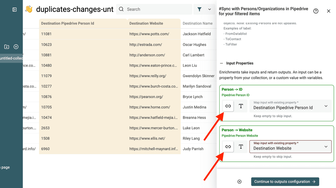Screen dimensions: 336x188
Task: Select the untitled-collection in the sidebar
Action: (12, 58)
